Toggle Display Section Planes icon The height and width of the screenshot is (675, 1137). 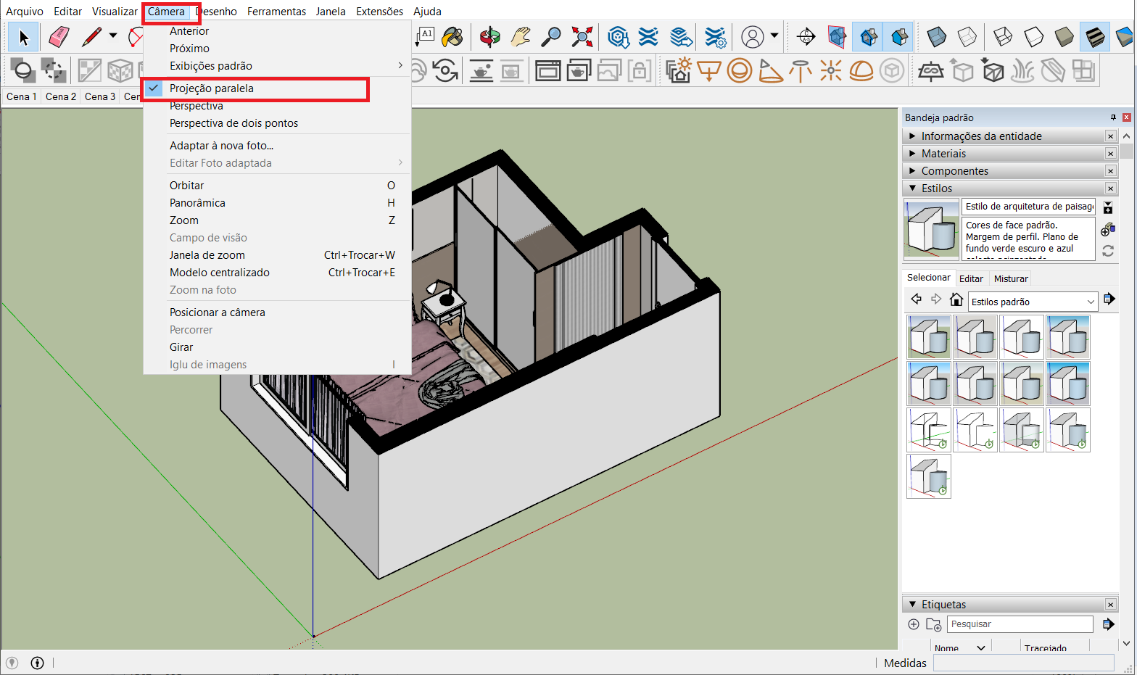click(838, 36)
